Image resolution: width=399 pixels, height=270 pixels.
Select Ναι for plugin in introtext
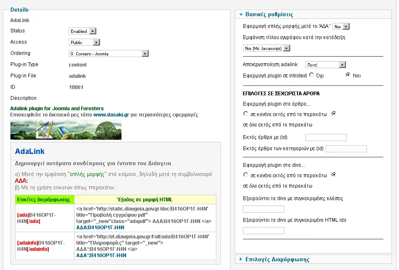[x=348, y=75]
